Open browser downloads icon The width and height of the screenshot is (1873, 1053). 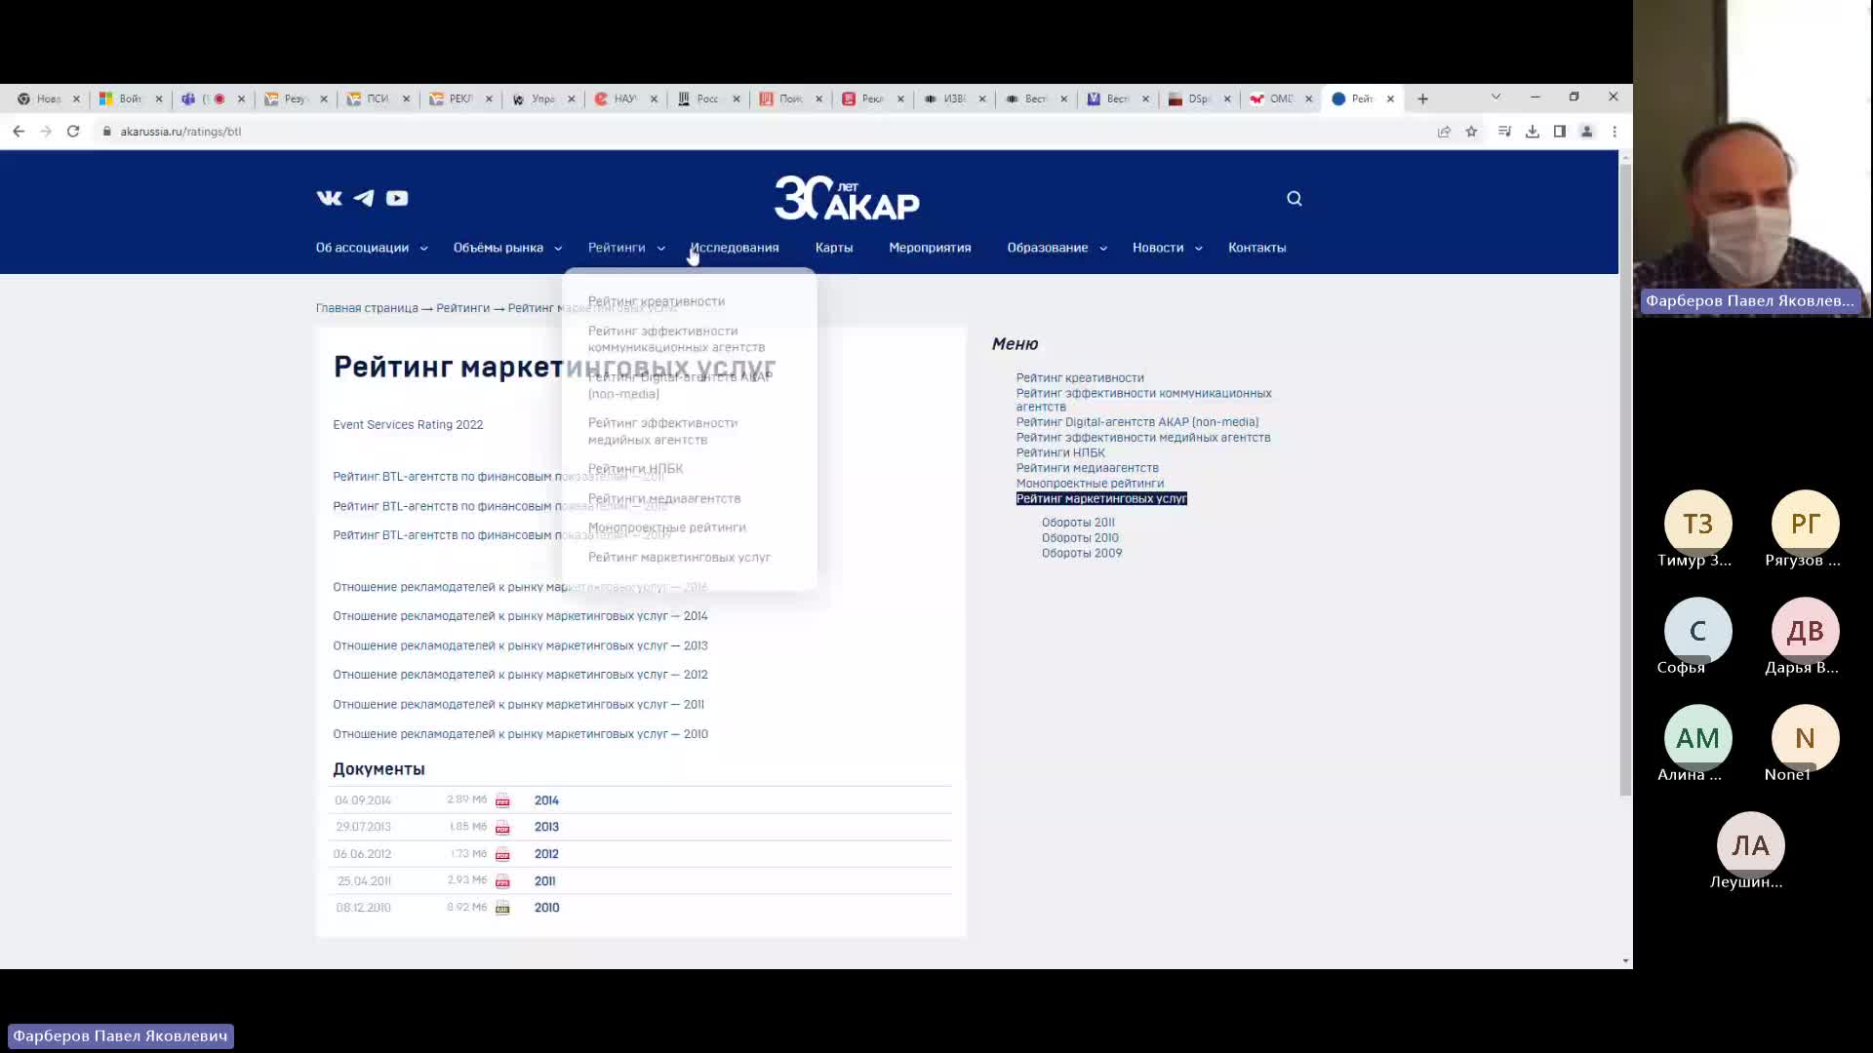1533,132
